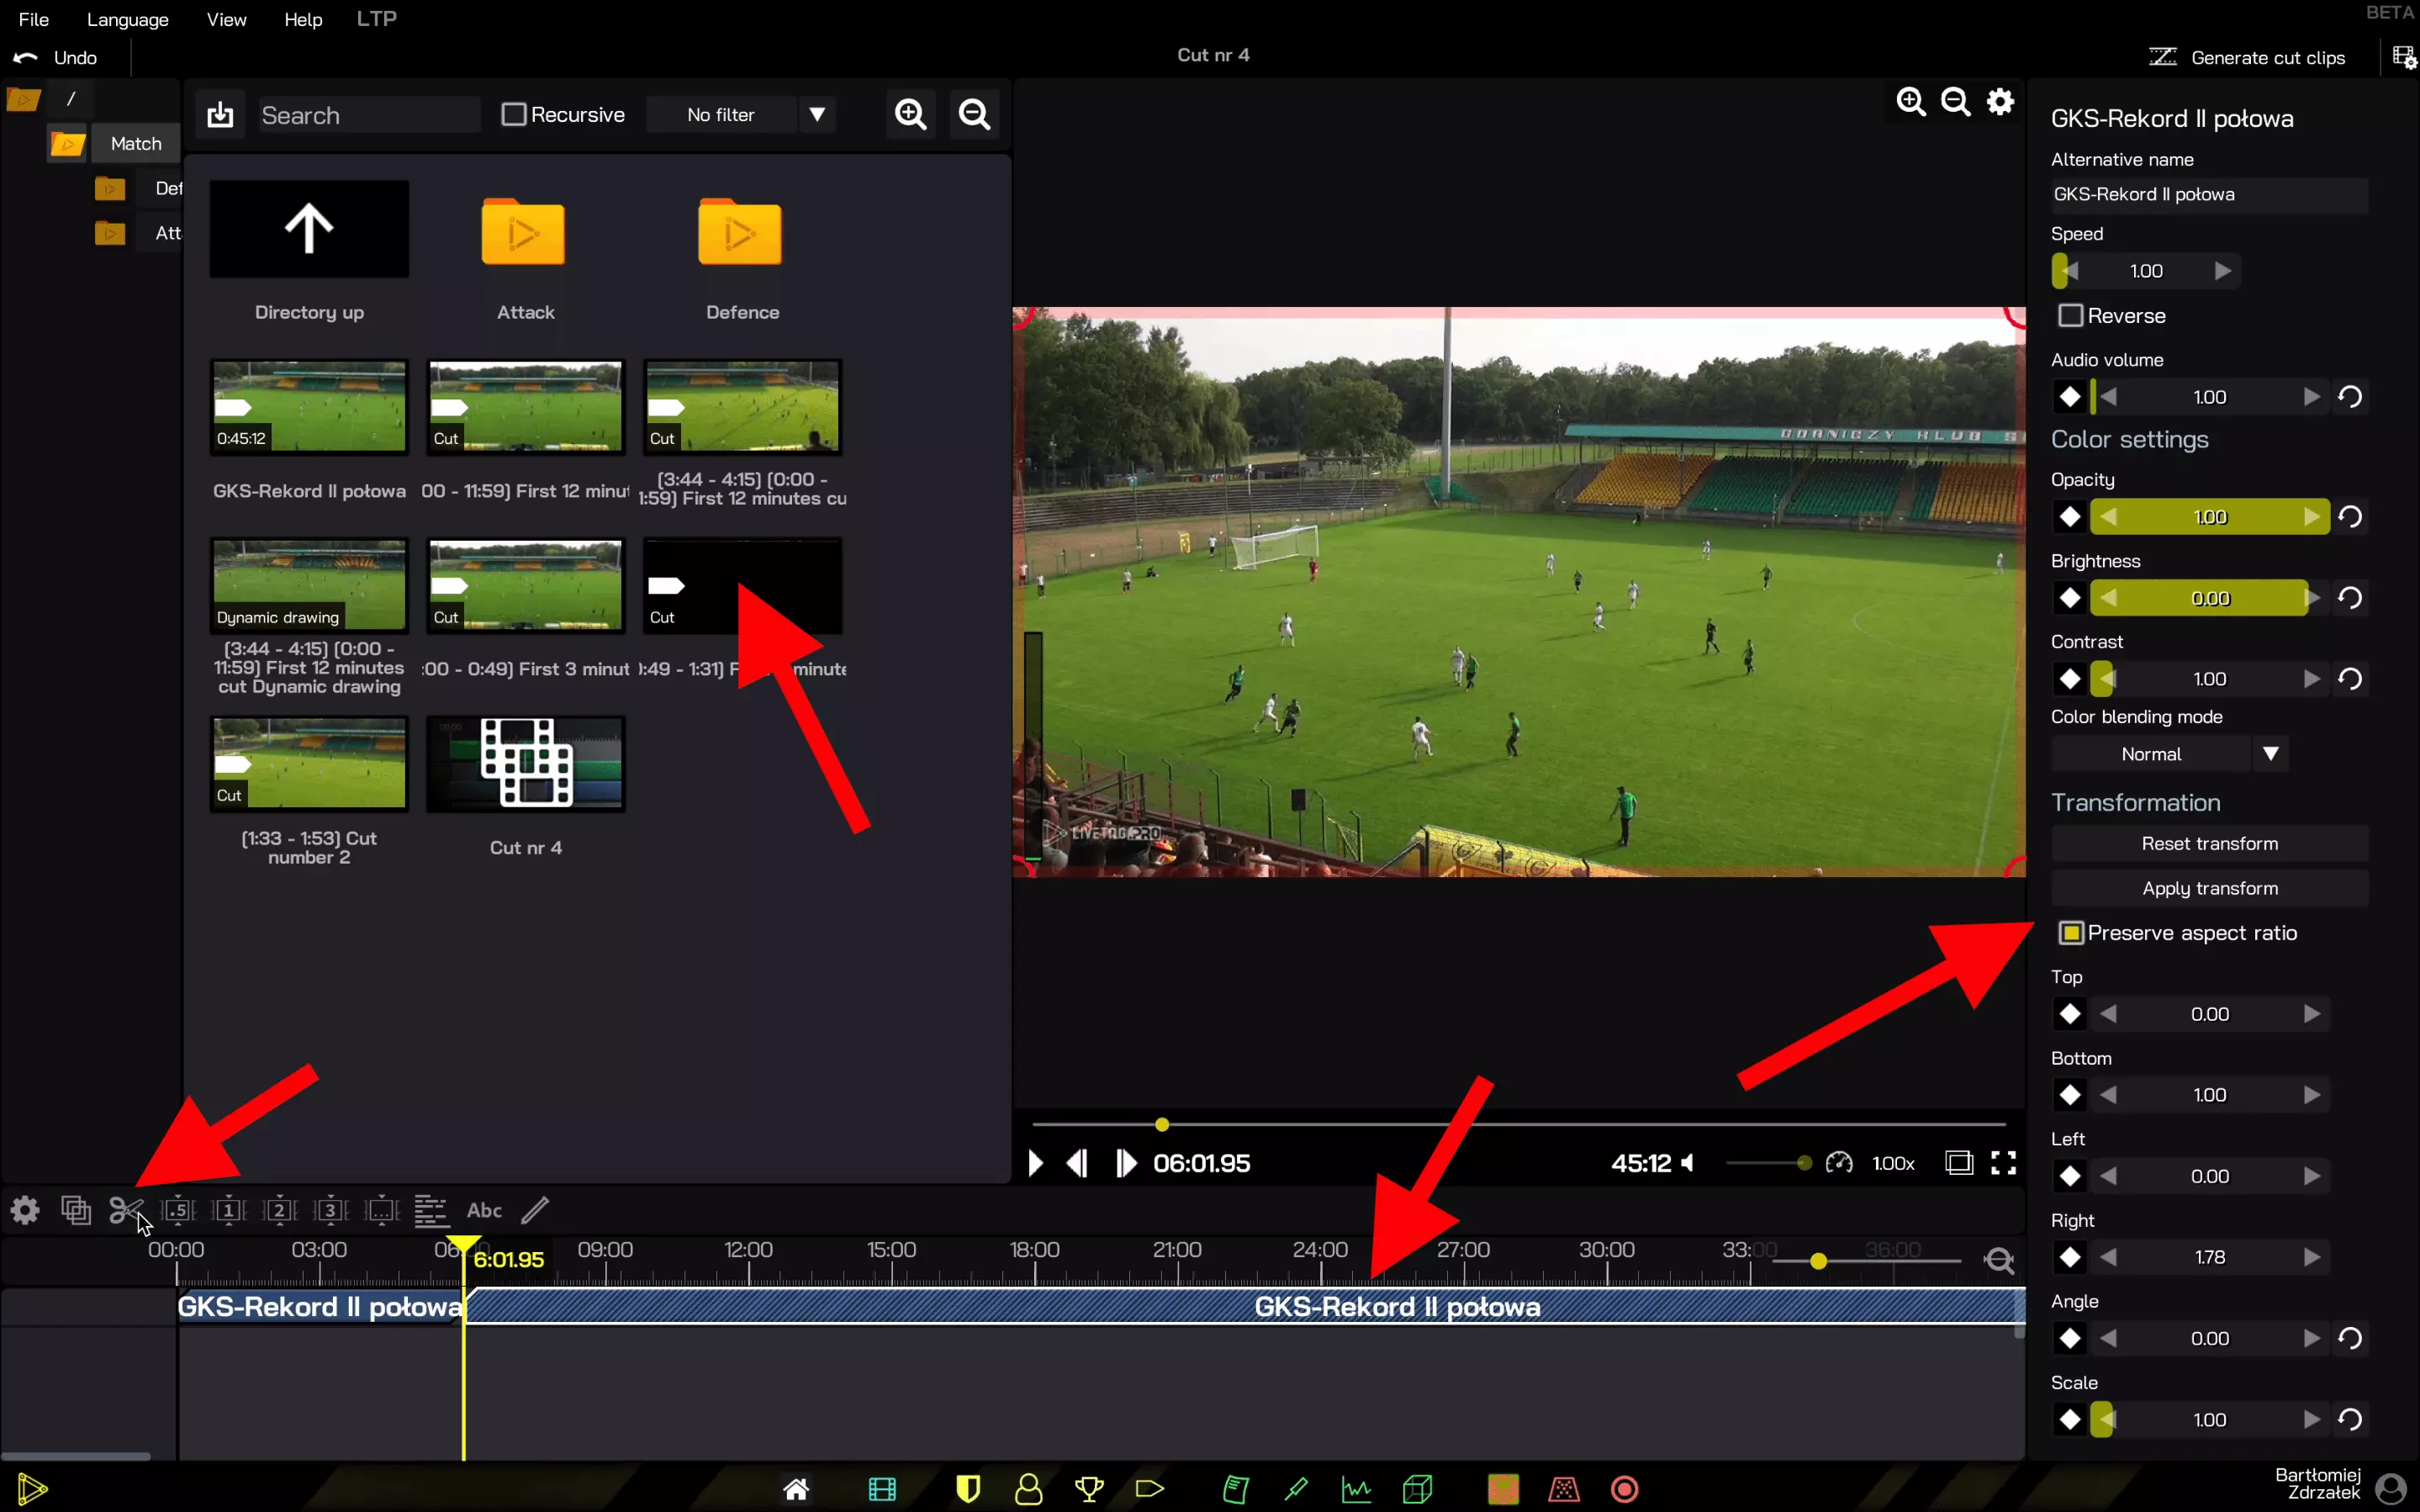Click the home icon in the bottom bar
This screenshot has width=2420, height=1512.
point(795,1489)
